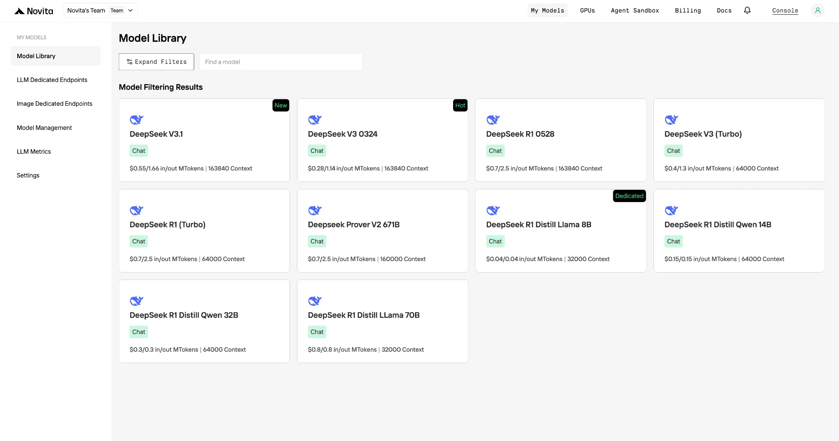Viewport: 839px width, 441px height.
Task: Open the Deepseek Prover V2 671B title
Action: click(x=354, y=225)
